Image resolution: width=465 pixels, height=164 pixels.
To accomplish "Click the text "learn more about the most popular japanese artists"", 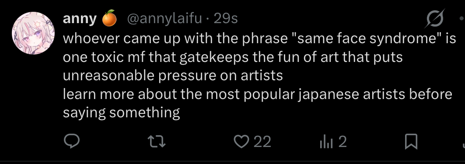I will pyautogui.click(x=234, y=95).
